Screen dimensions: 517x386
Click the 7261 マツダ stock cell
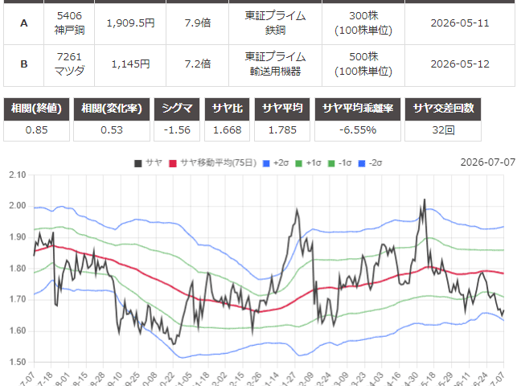pyautogui.click(x=69, y=64)
